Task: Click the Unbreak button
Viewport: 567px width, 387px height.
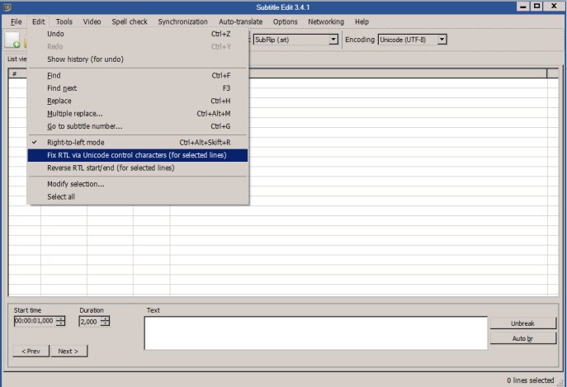Action: (x=523, y=323)
